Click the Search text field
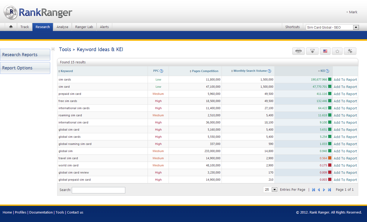This screenshot has width=367, height=222. click(98, 190)
